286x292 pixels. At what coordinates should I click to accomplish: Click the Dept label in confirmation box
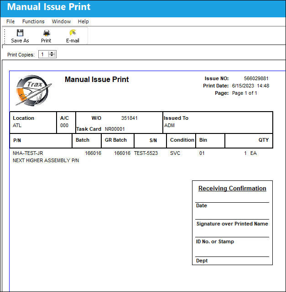[202, 261]
